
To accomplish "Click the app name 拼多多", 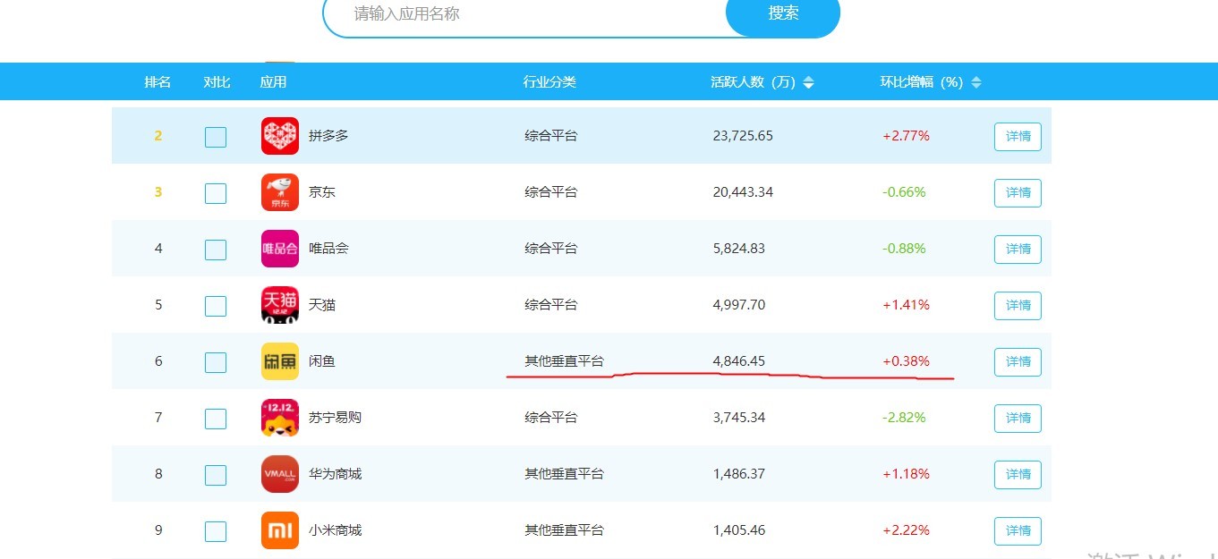I will 328,136.
